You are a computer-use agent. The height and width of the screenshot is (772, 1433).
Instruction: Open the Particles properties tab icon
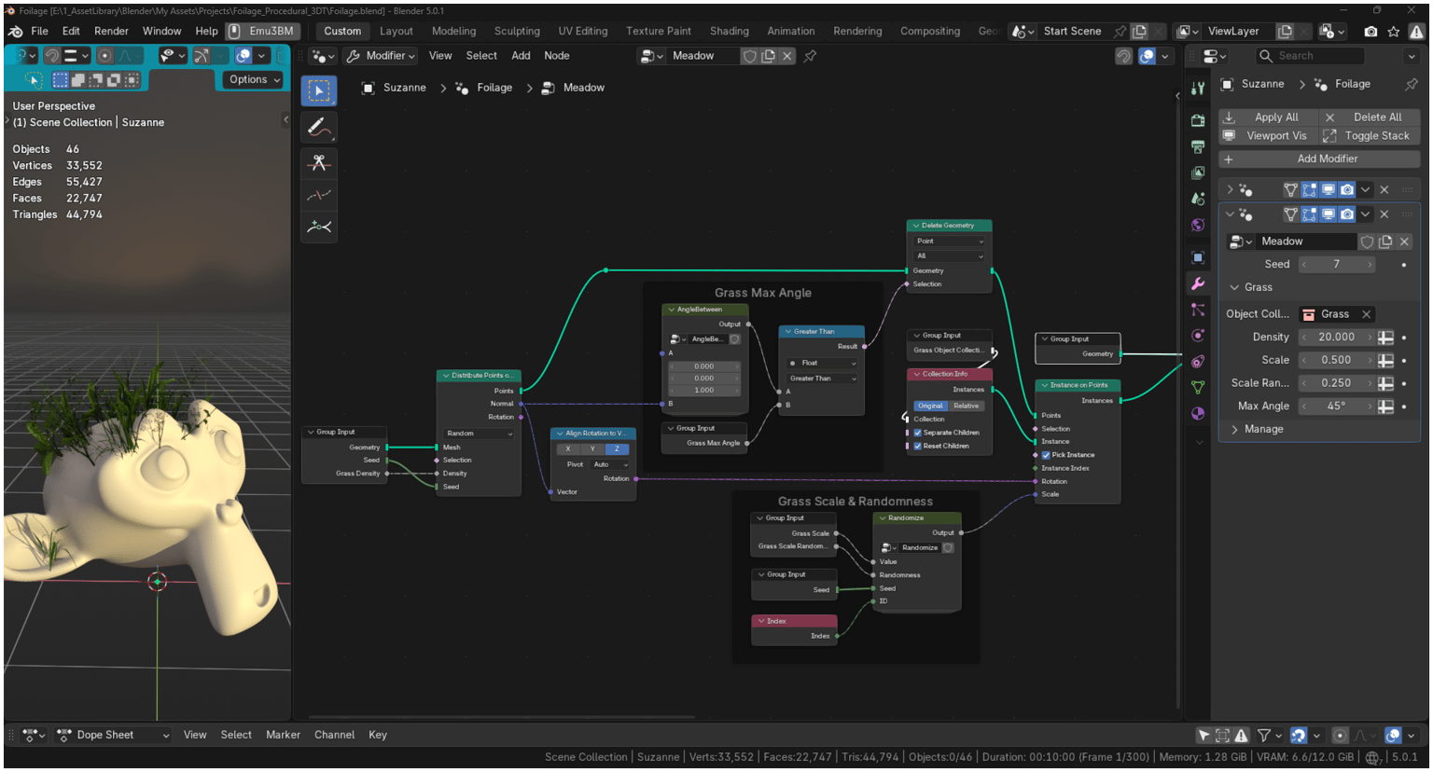coord(1198,310)
